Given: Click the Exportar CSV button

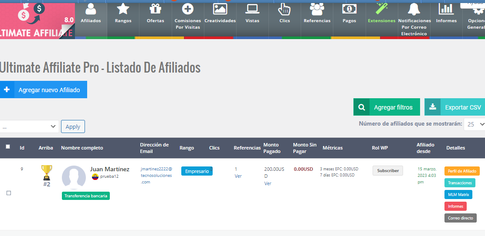Looking at the screenshot, I should tap(455, 107).
